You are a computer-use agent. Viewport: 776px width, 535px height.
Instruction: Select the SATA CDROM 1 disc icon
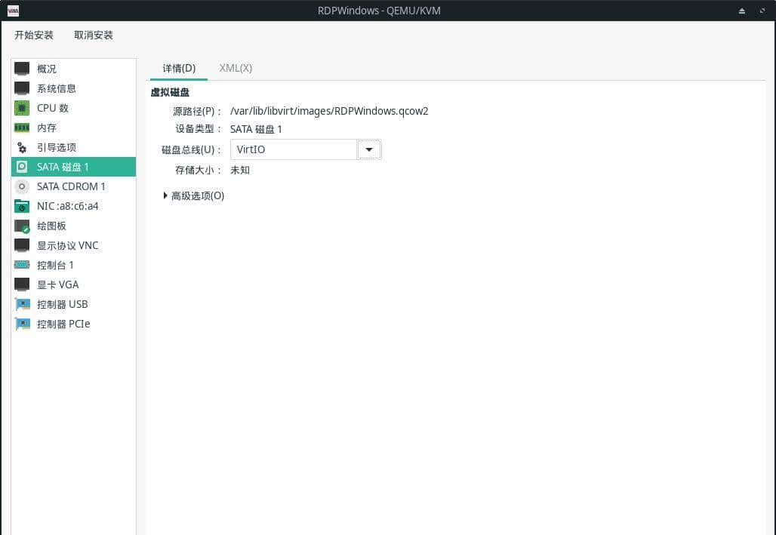click(22, 186)
